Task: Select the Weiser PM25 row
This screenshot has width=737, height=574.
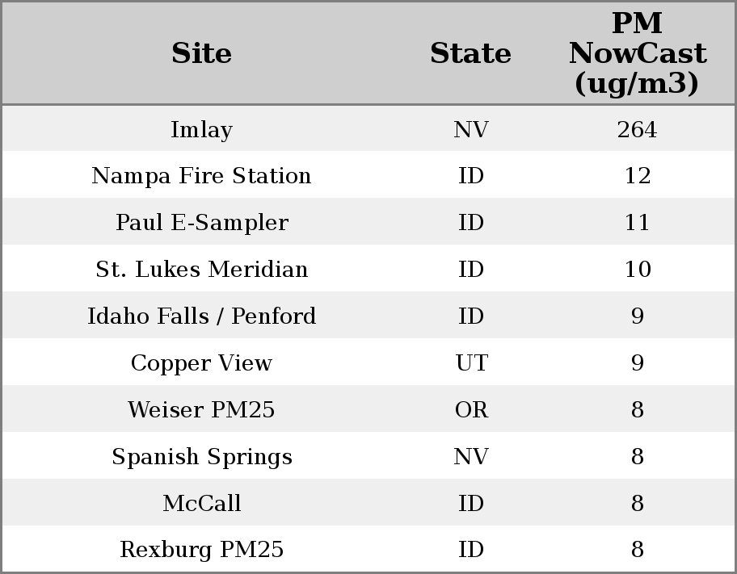Action: point(201,410)
